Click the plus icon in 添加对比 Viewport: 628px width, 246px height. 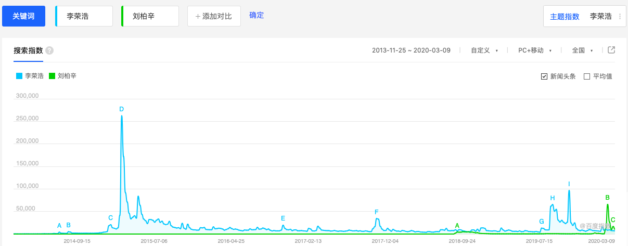(x=198, y=16)
